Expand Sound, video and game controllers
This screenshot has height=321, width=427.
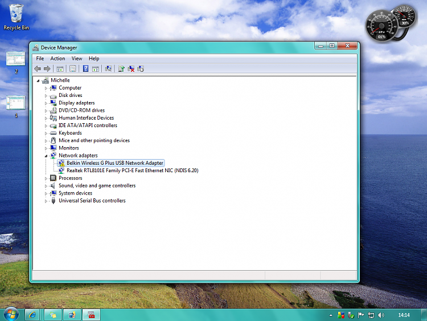(x=46, y=186)
